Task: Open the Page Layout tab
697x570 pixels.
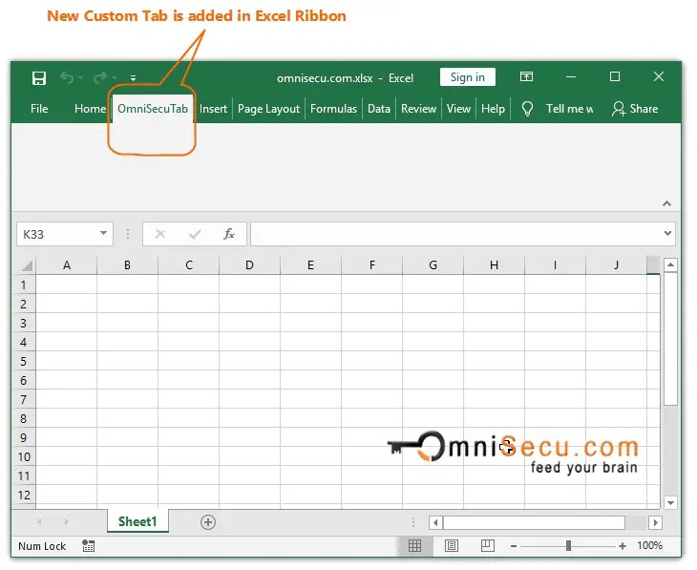Action: (268, 109)
